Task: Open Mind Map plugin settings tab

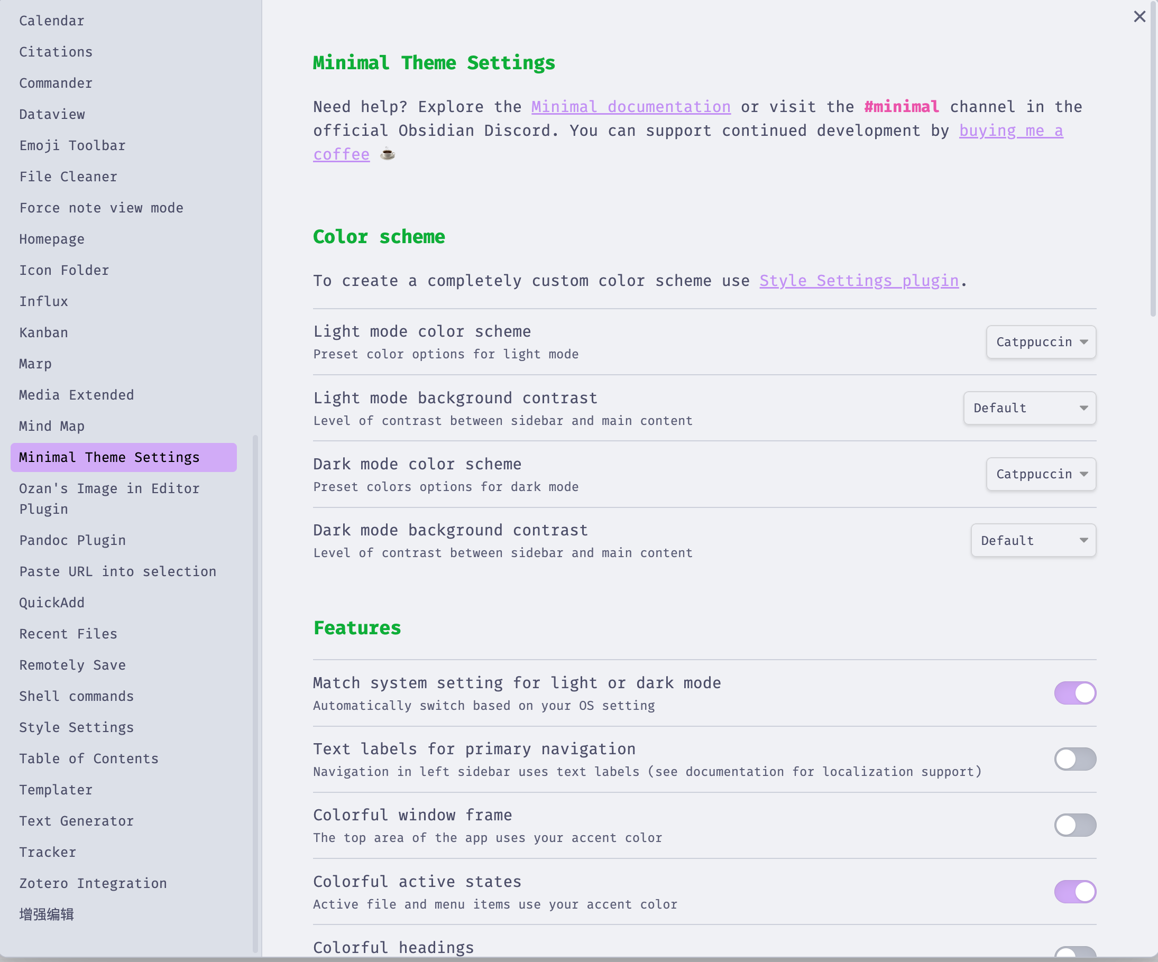Action: [52, 425]
